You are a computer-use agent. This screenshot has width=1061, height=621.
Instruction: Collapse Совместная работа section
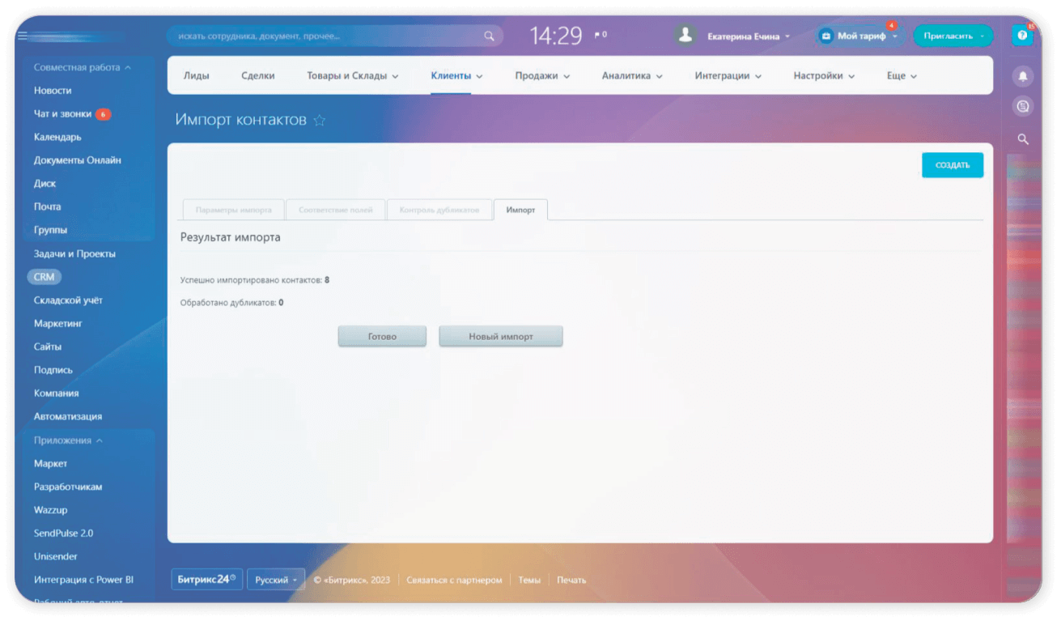point(82,67)
